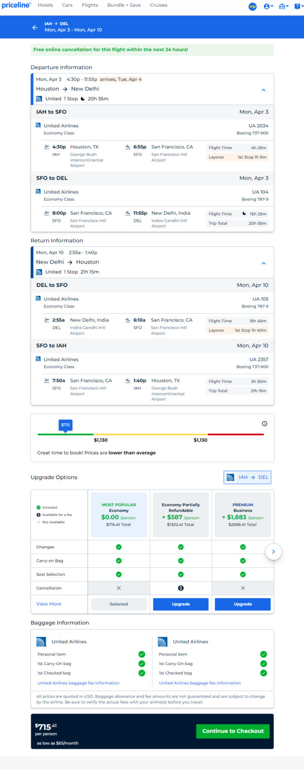Click flight number UA 2034
This screenshot has height=770, width=304.
(x=258, y=125)
